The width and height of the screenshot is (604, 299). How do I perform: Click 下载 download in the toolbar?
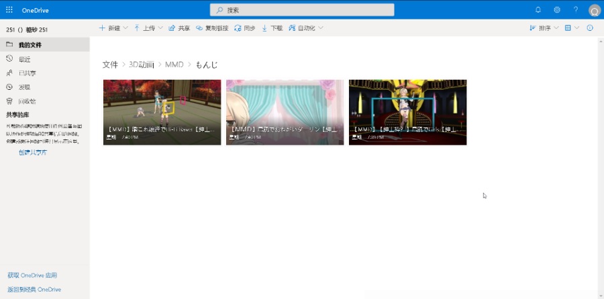[272, 28]
